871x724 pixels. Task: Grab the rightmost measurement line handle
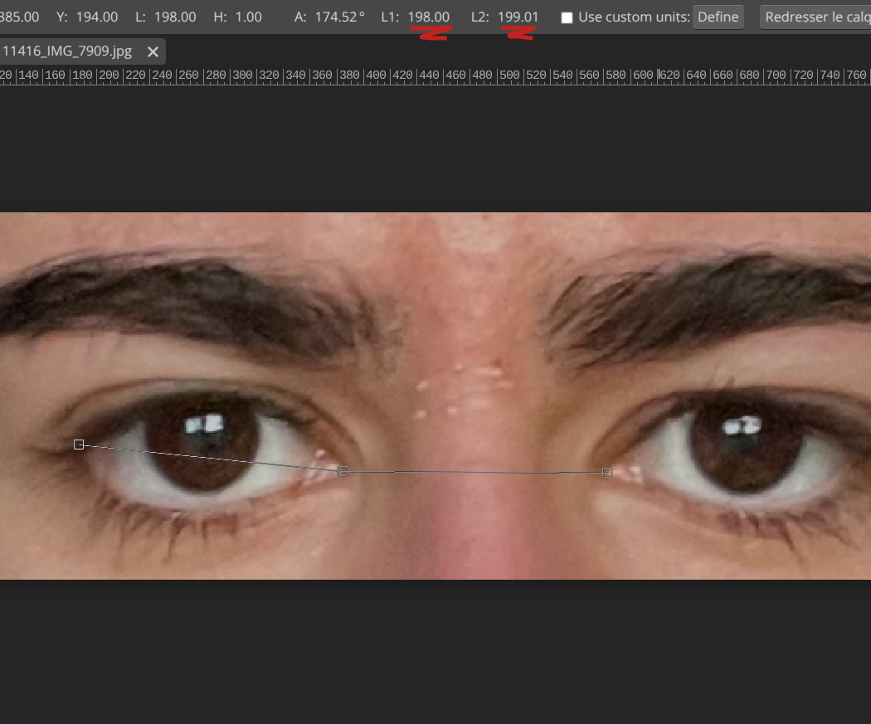606,472
